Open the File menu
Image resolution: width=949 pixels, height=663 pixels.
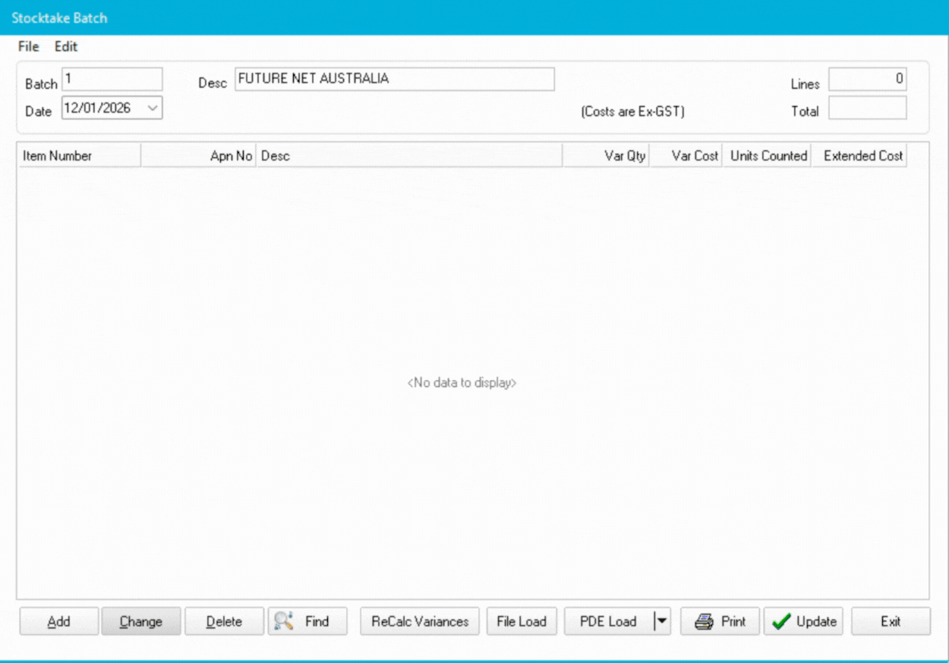click(x=28, y=46)
